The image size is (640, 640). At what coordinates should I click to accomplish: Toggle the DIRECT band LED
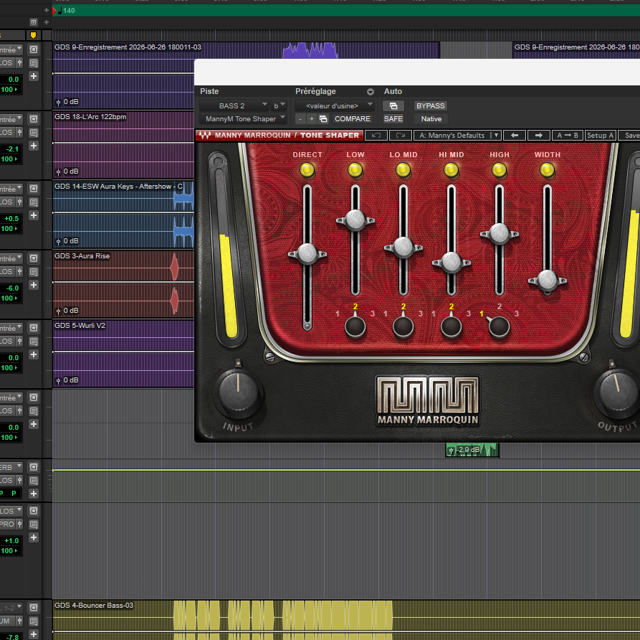[307, 170]
